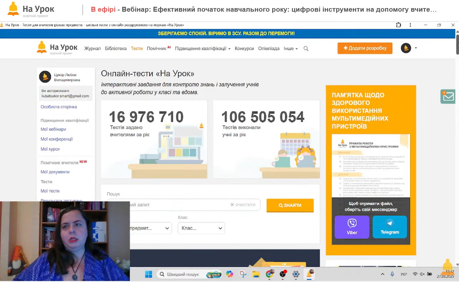Click the 16 976 710 tests statistic card
Image resolution: width=459 pixels, height=282 pixels.
point(154,139)
